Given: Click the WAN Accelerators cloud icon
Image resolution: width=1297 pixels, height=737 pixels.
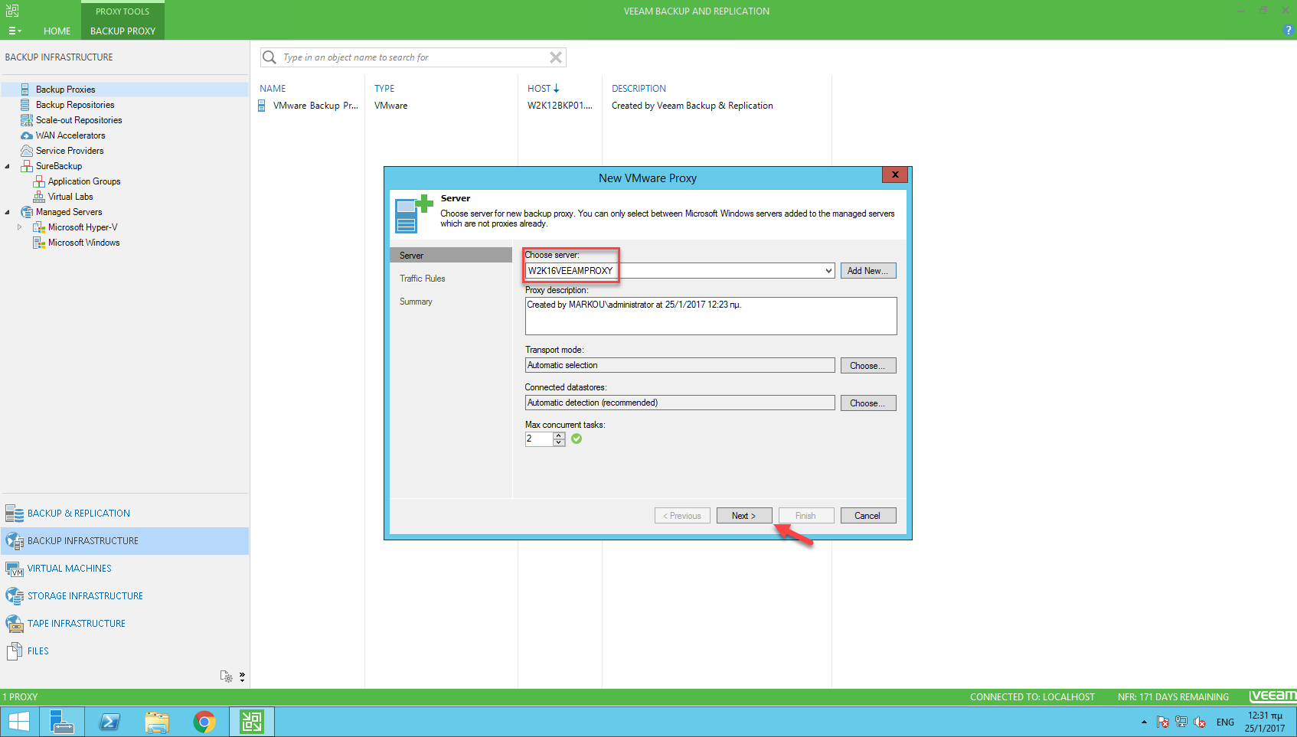Looking at the screenshot, I should point(26,135).
